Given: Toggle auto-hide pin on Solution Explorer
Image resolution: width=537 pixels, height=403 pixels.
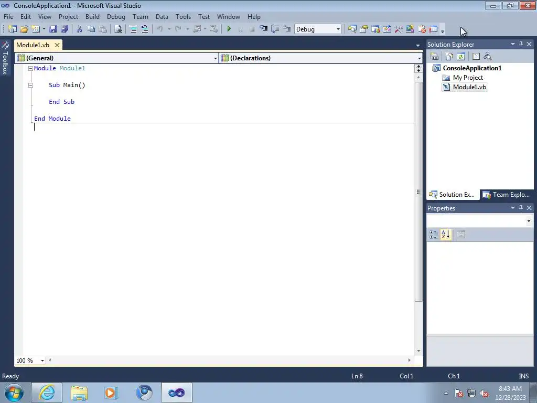Looking at the screenshot, I should click(x=521, y=44).
